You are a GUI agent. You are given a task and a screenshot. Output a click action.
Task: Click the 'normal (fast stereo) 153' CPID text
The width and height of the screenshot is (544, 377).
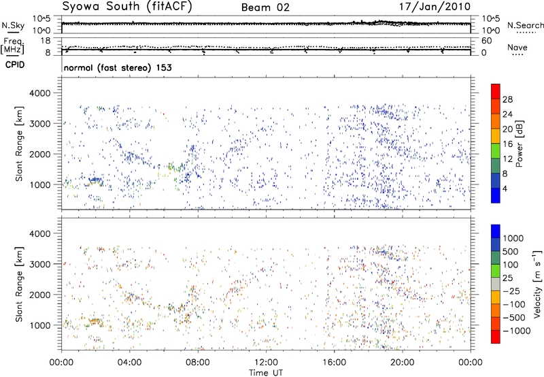coord(118,67)
